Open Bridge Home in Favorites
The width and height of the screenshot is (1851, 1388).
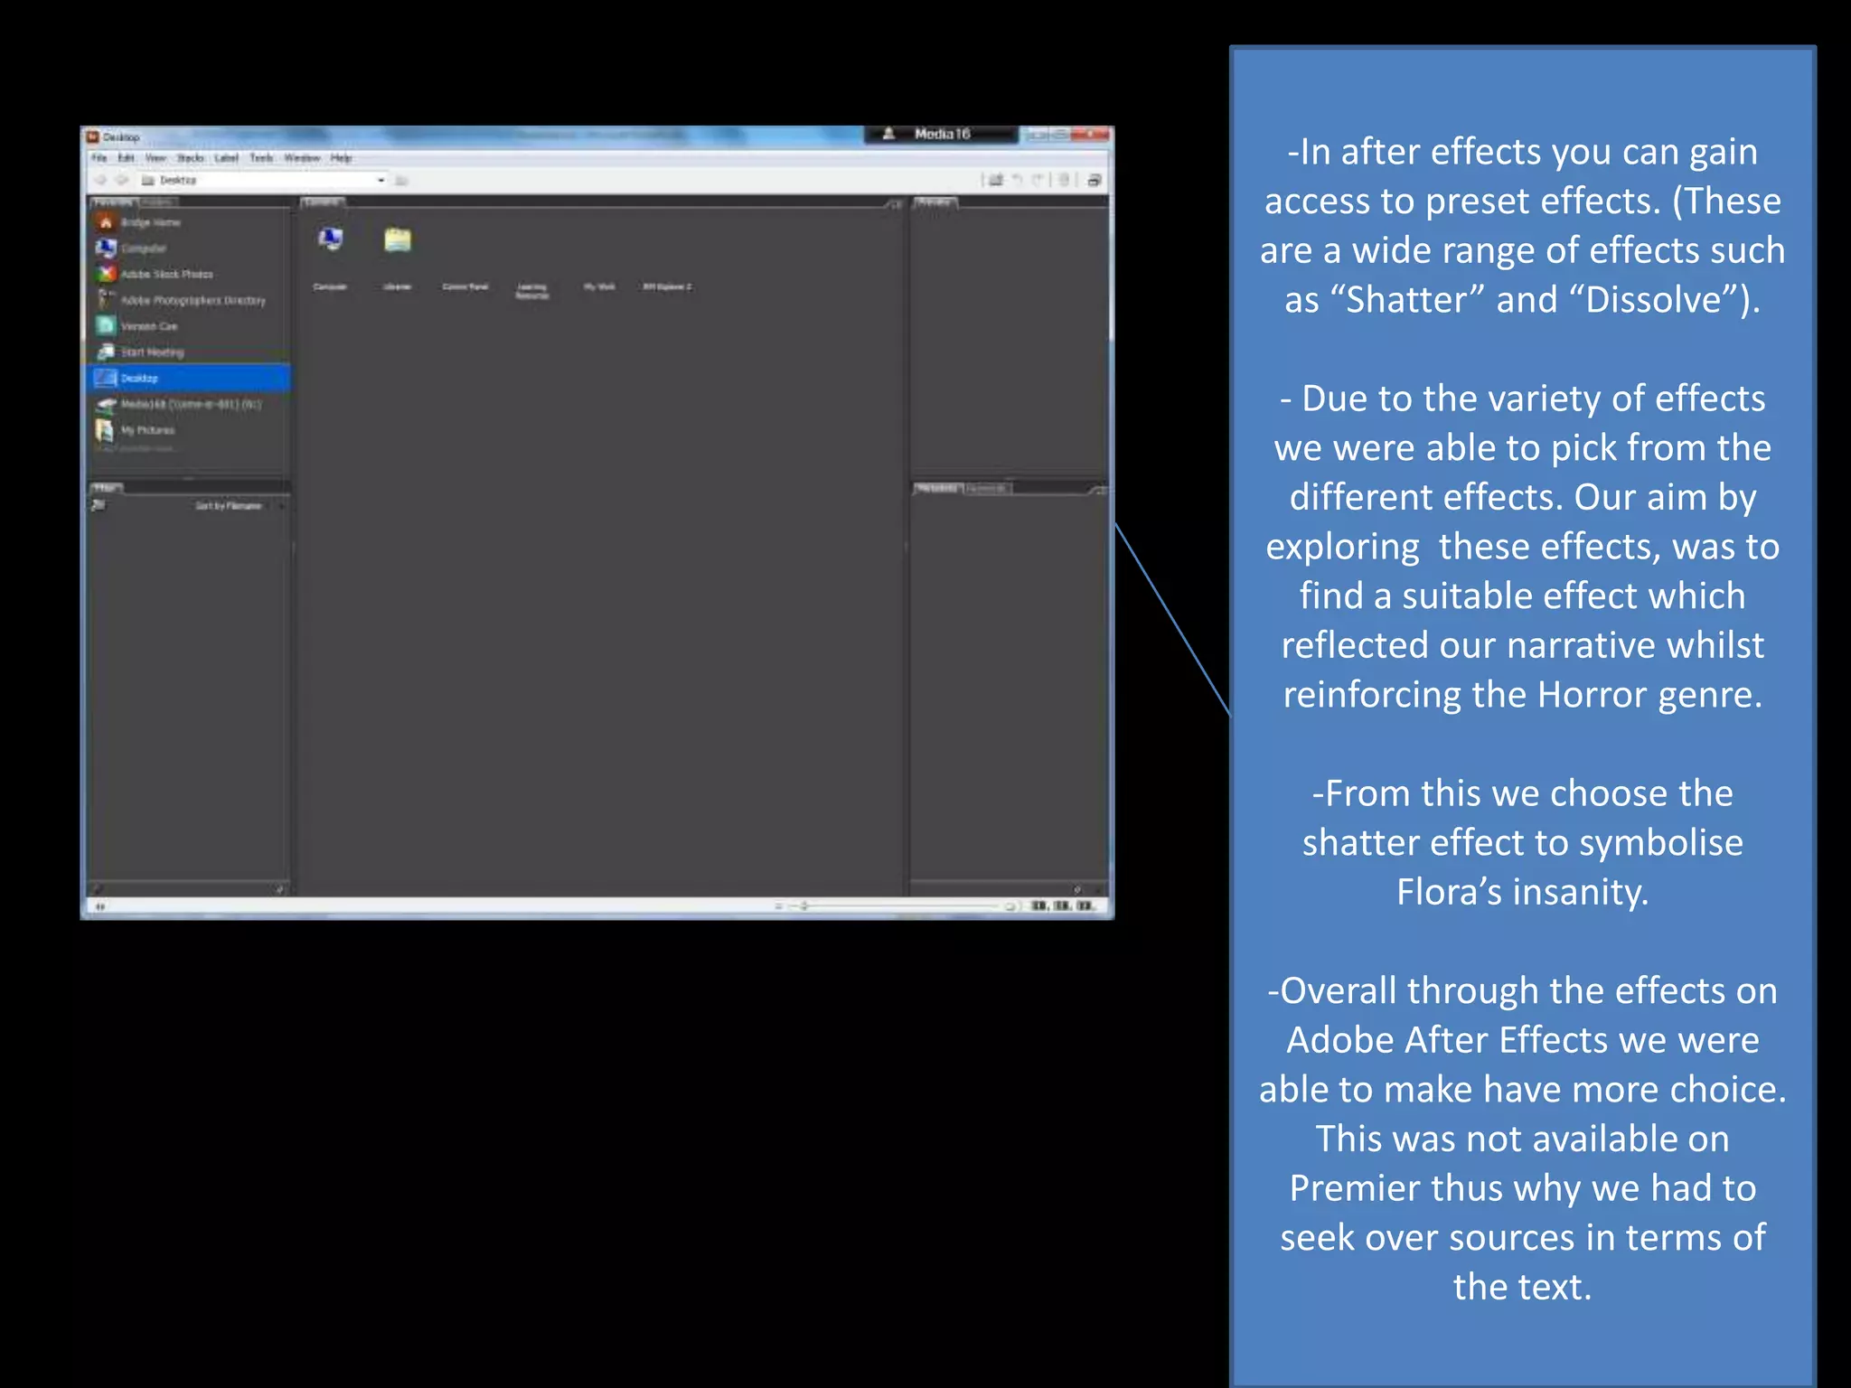149,222
